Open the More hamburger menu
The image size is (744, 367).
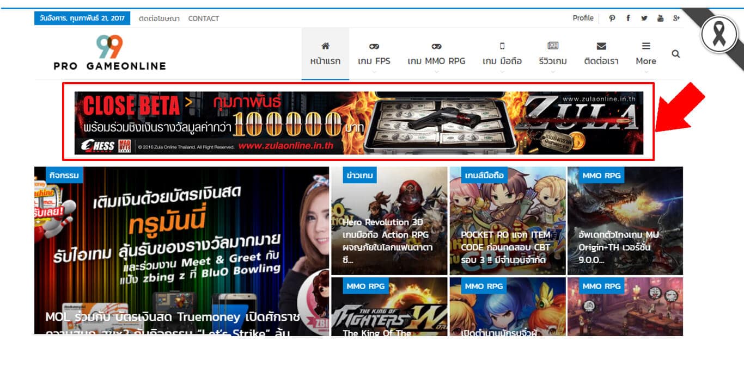(646, 54)
